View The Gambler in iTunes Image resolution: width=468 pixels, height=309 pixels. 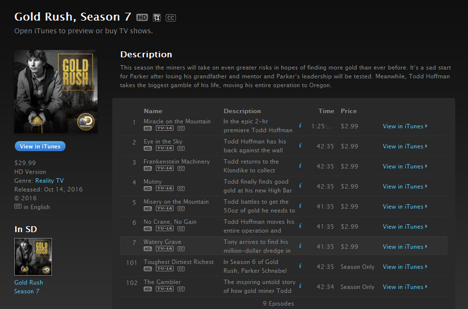point(405,286)
